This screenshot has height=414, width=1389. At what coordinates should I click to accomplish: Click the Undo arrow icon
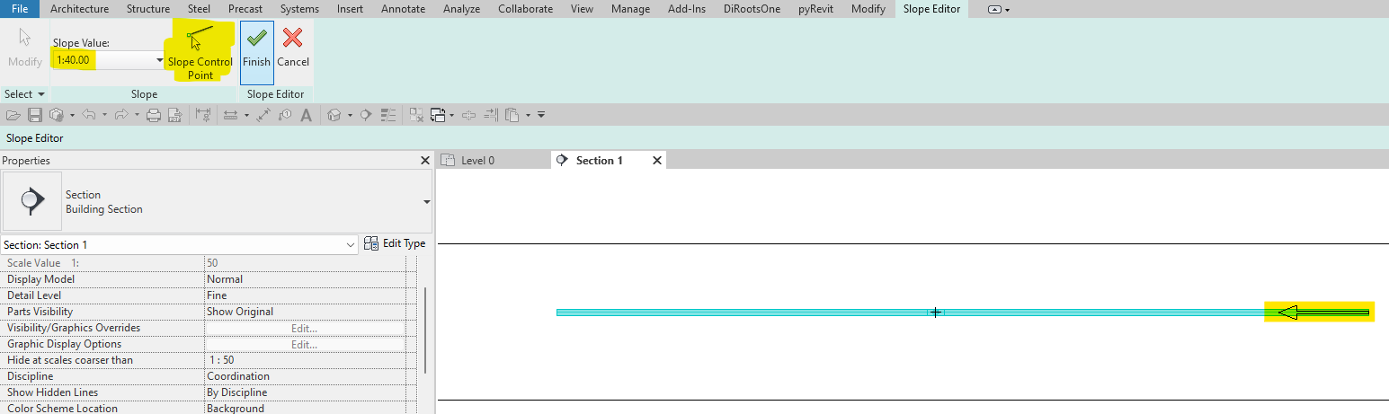(88, 115)
